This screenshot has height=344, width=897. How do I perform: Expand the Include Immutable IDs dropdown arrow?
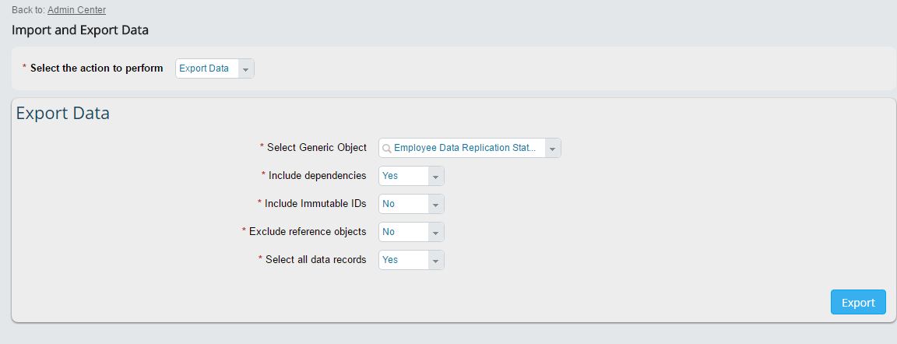435,204
